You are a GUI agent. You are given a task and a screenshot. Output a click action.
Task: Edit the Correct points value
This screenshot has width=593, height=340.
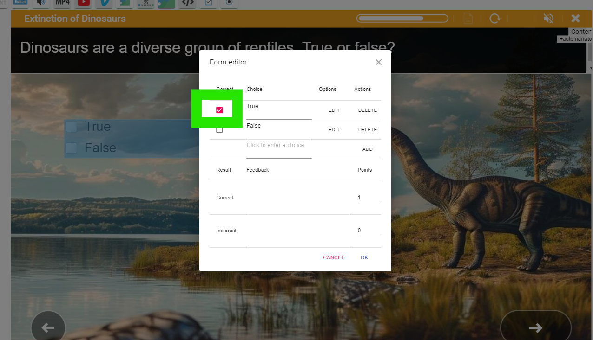pos(369,198)
